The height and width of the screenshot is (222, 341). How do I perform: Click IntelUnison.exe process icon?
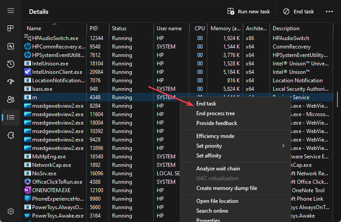tap(27, 63)
